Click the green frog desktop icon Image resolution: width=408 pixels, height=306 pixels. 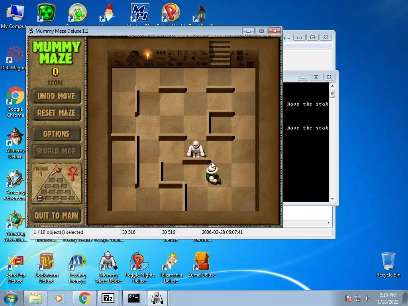click(77, 12)
